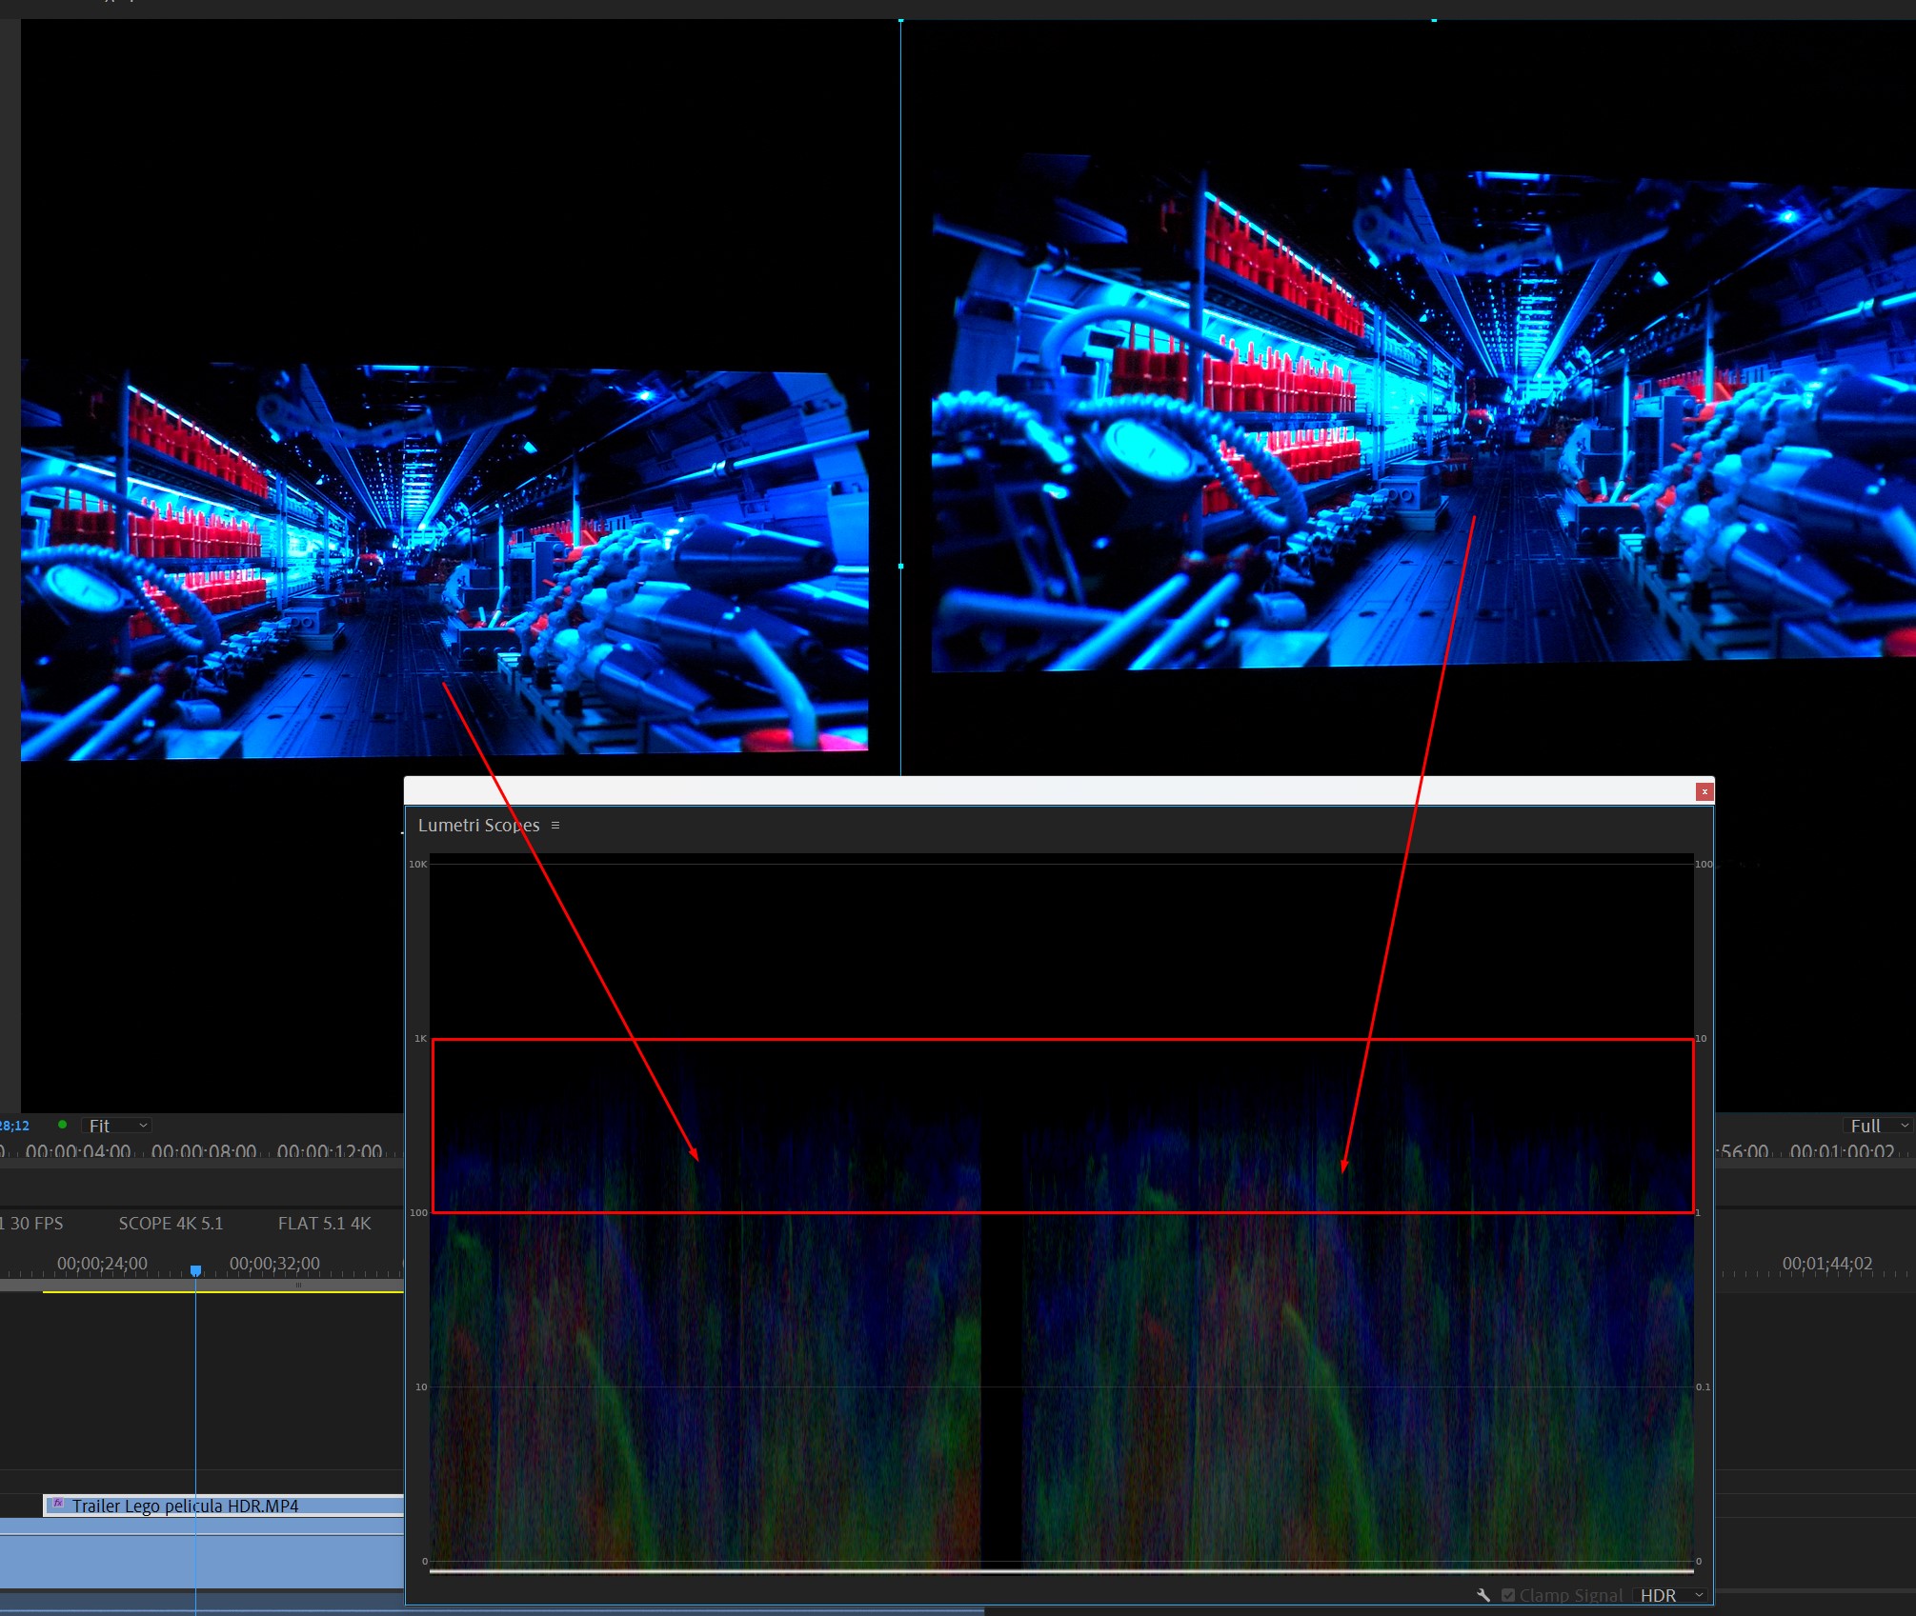Open Lumetri Scopes wrench settings

[1483, 1595]
